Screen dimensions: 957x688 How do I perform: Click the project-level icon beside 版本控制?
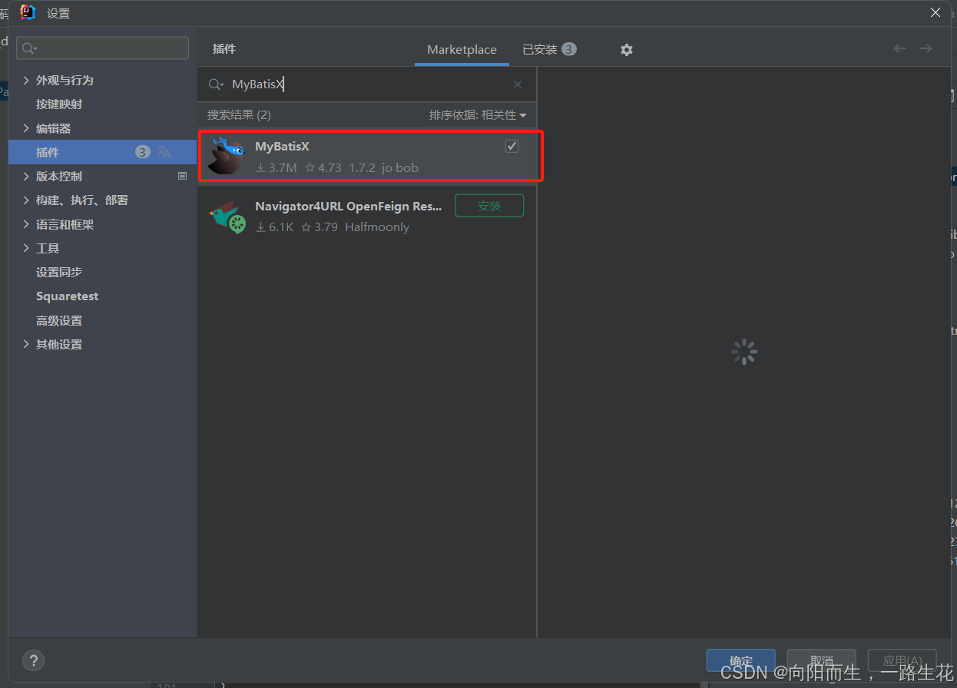[x=183, y=176]
